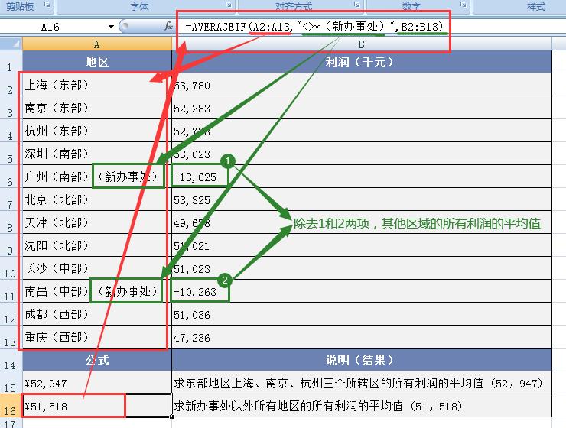Select row 14 header
This screenshot has width=566, height=428.
pos(11,360)
